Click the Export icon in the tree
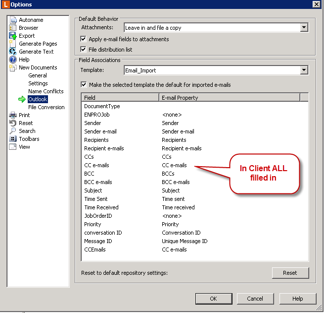325x313 pixels. tap(13, 36)
